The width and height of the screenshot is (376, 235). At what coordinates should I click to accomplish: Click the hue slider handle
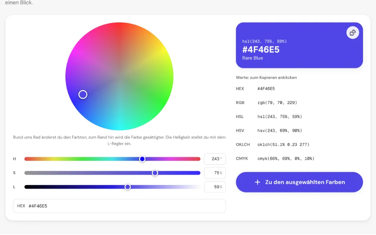tap(142, 159)
